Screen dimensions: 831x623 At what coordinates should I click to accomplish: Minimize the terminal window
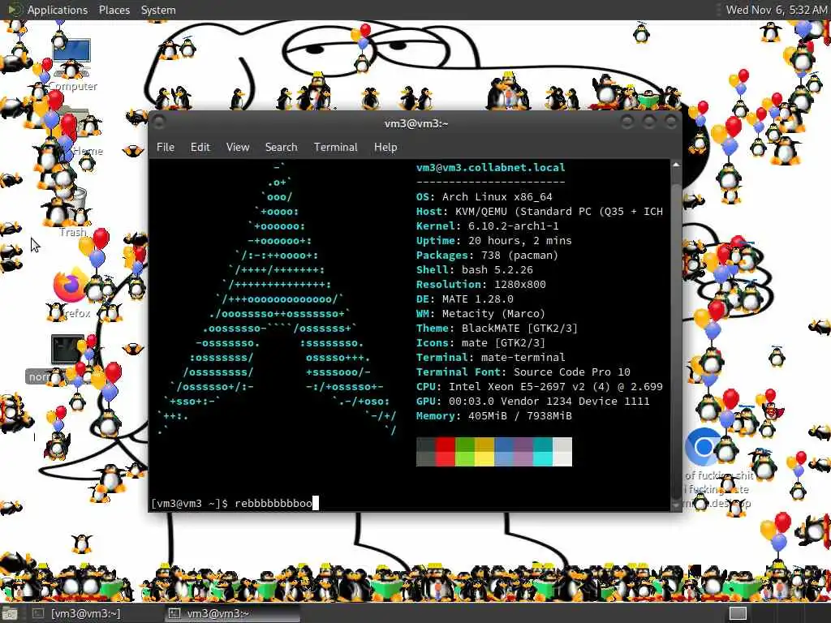point(627,122)
